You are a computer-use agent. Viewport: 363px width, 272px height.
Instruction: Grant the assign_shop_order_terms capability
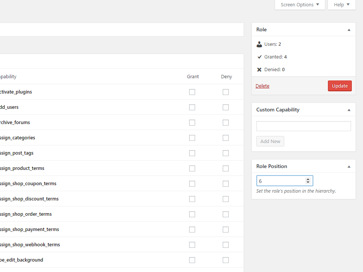click(x=192, y=214)
